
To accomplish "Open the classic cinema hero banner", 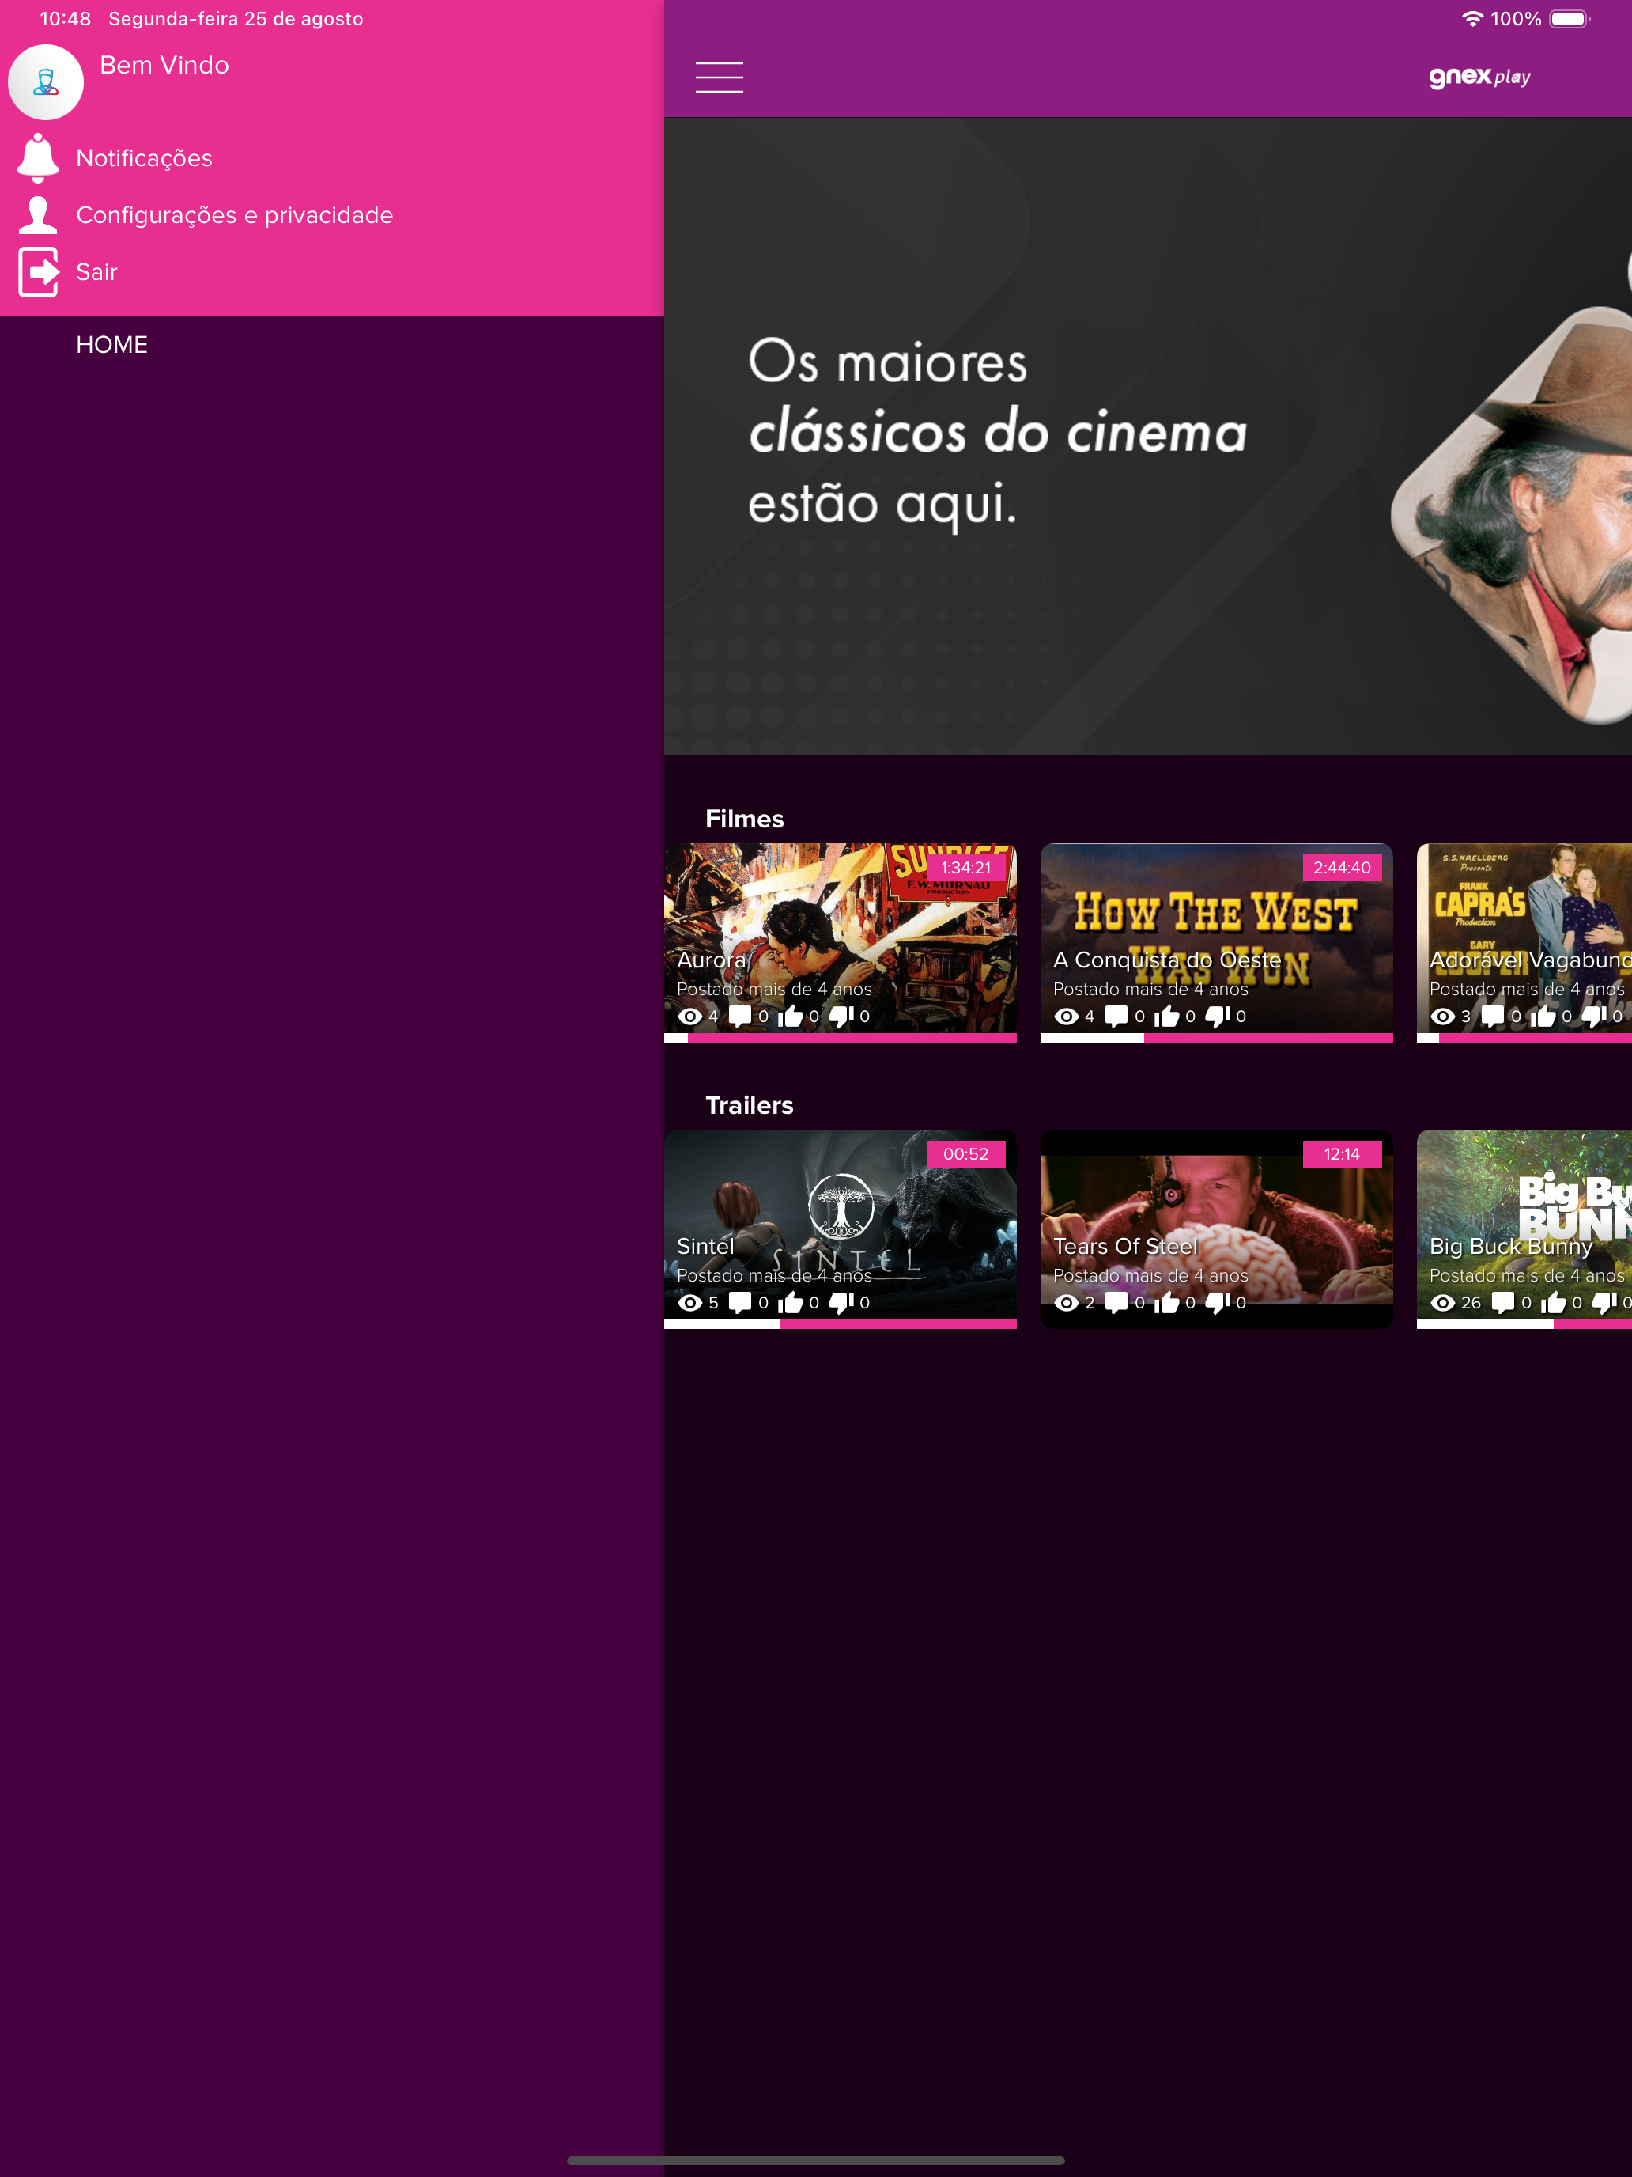I will tap(1148, 437).
